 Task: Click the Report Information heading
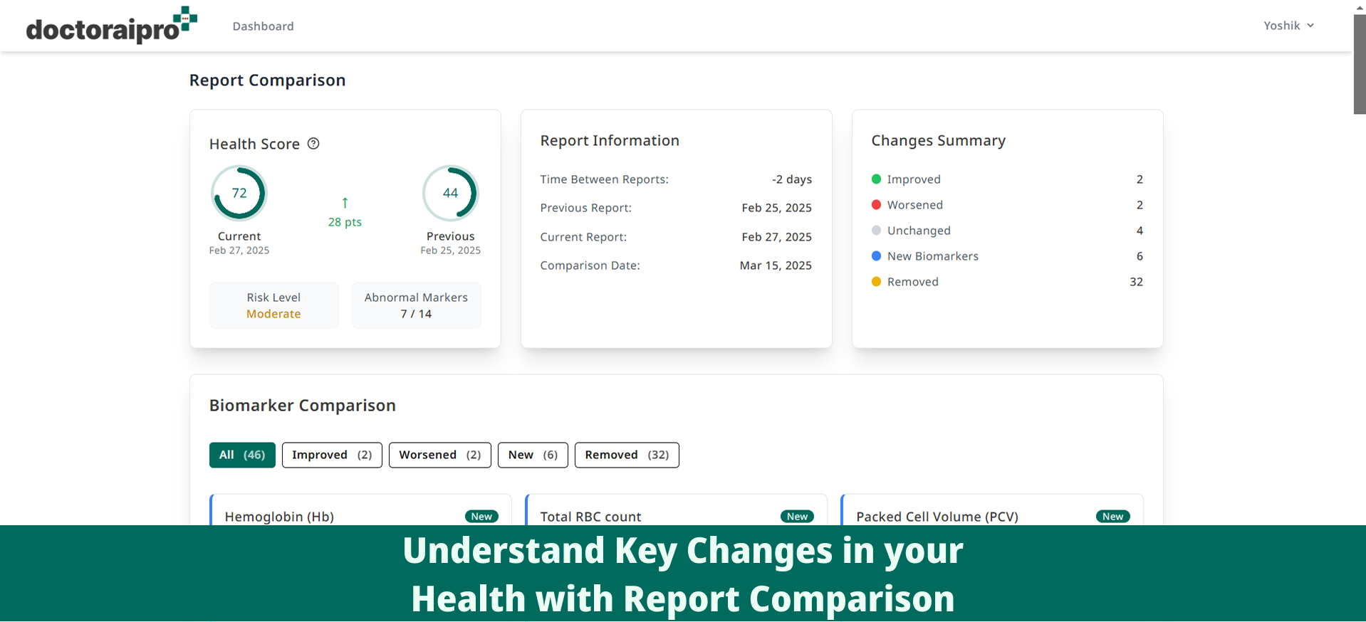(610, 141)
